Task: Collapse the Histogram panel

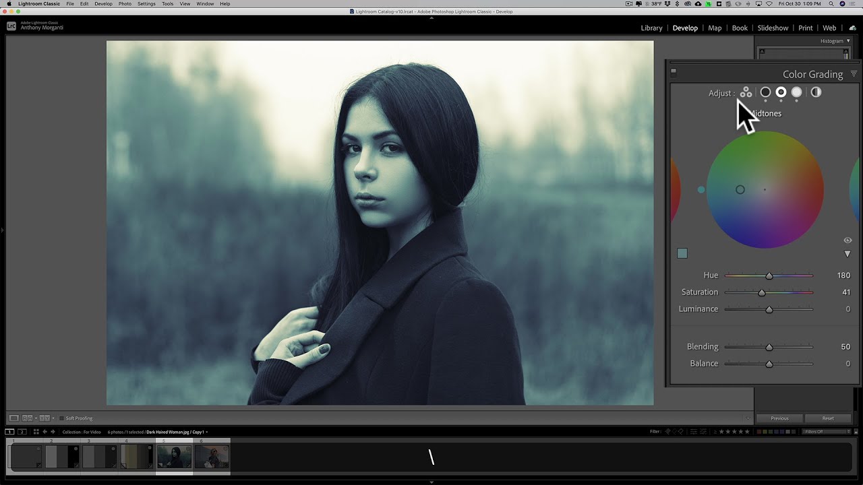Action: tap(848, 41)
